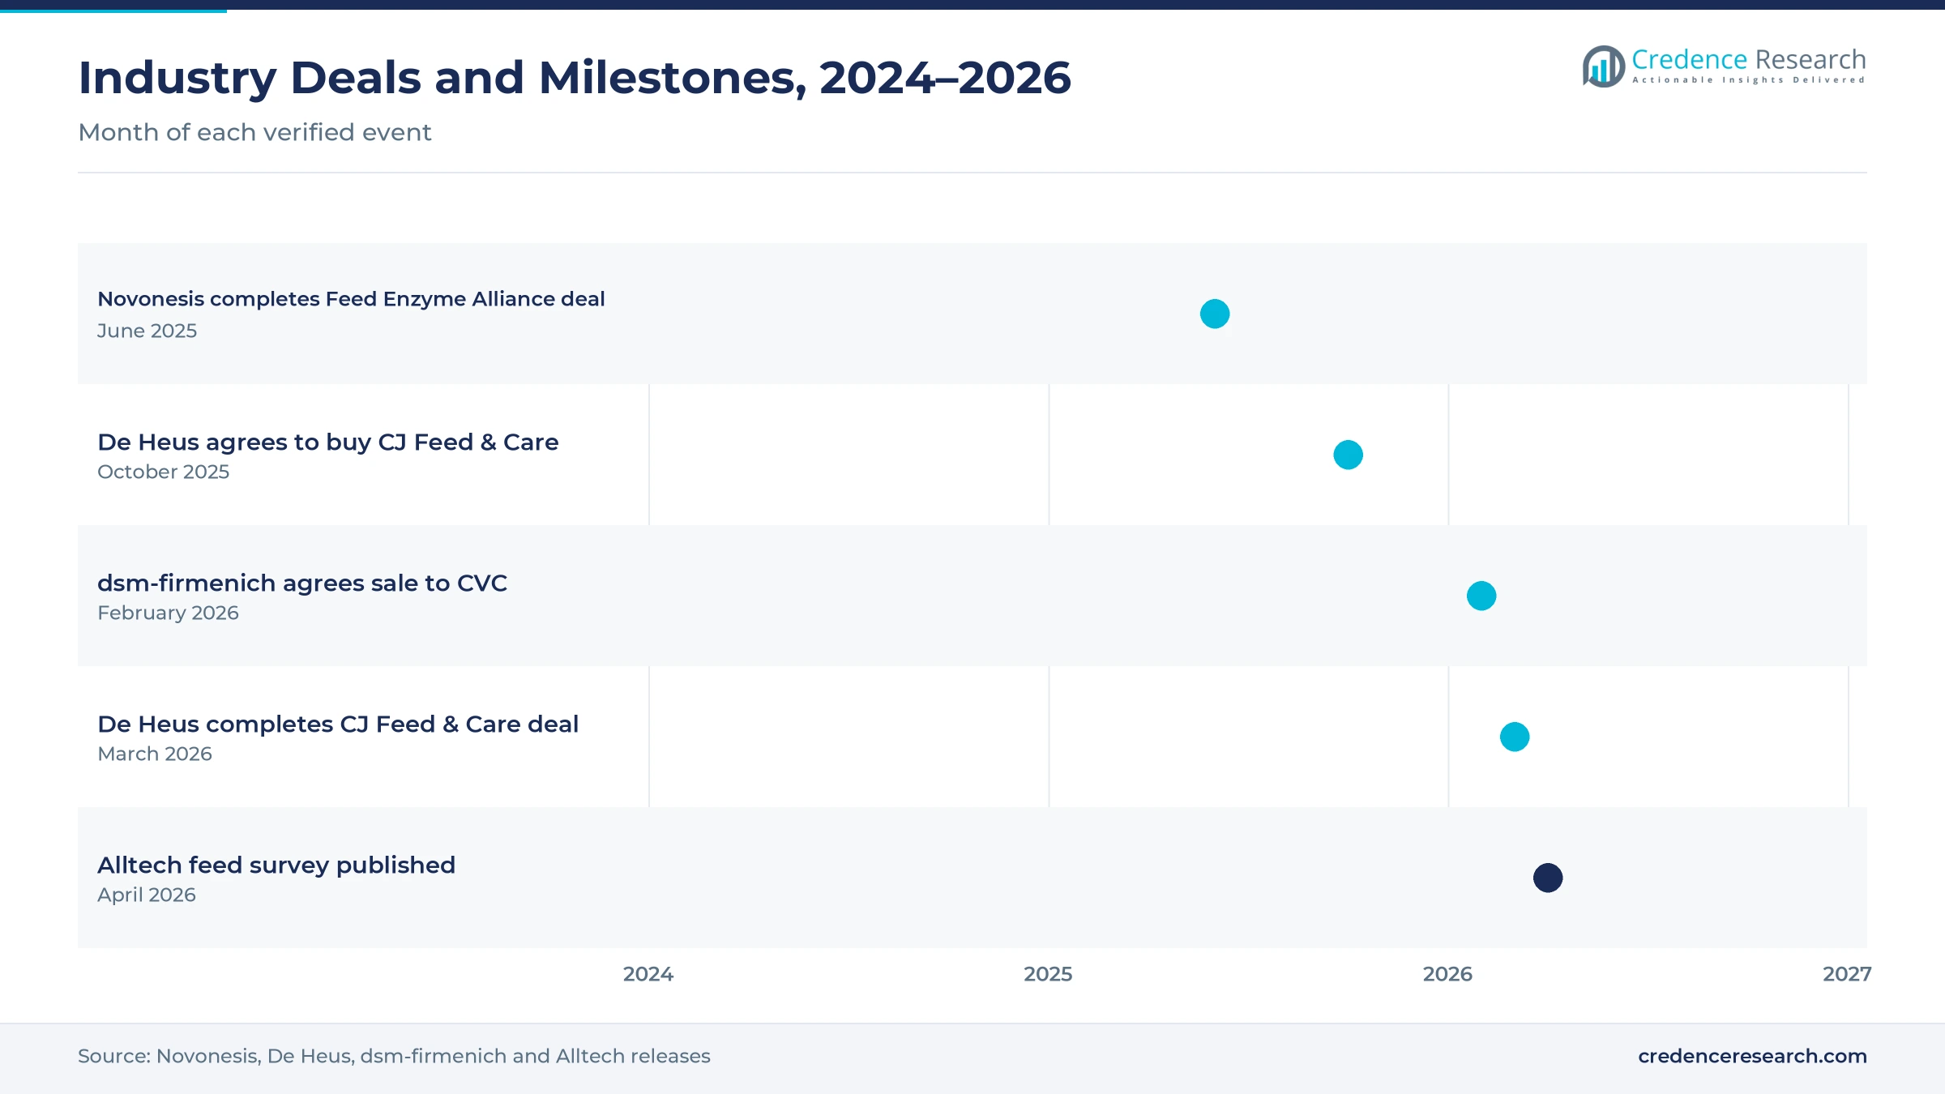Click the Credence Research brand name text

(x=1748, y=59)
